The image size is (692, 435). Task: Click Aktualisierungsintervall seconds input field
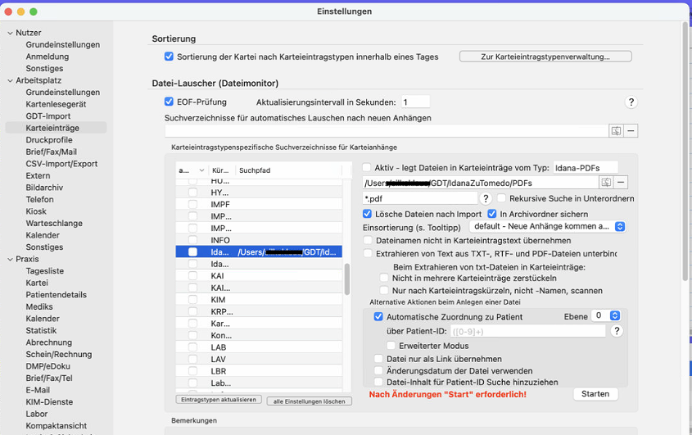coord(415,102)
